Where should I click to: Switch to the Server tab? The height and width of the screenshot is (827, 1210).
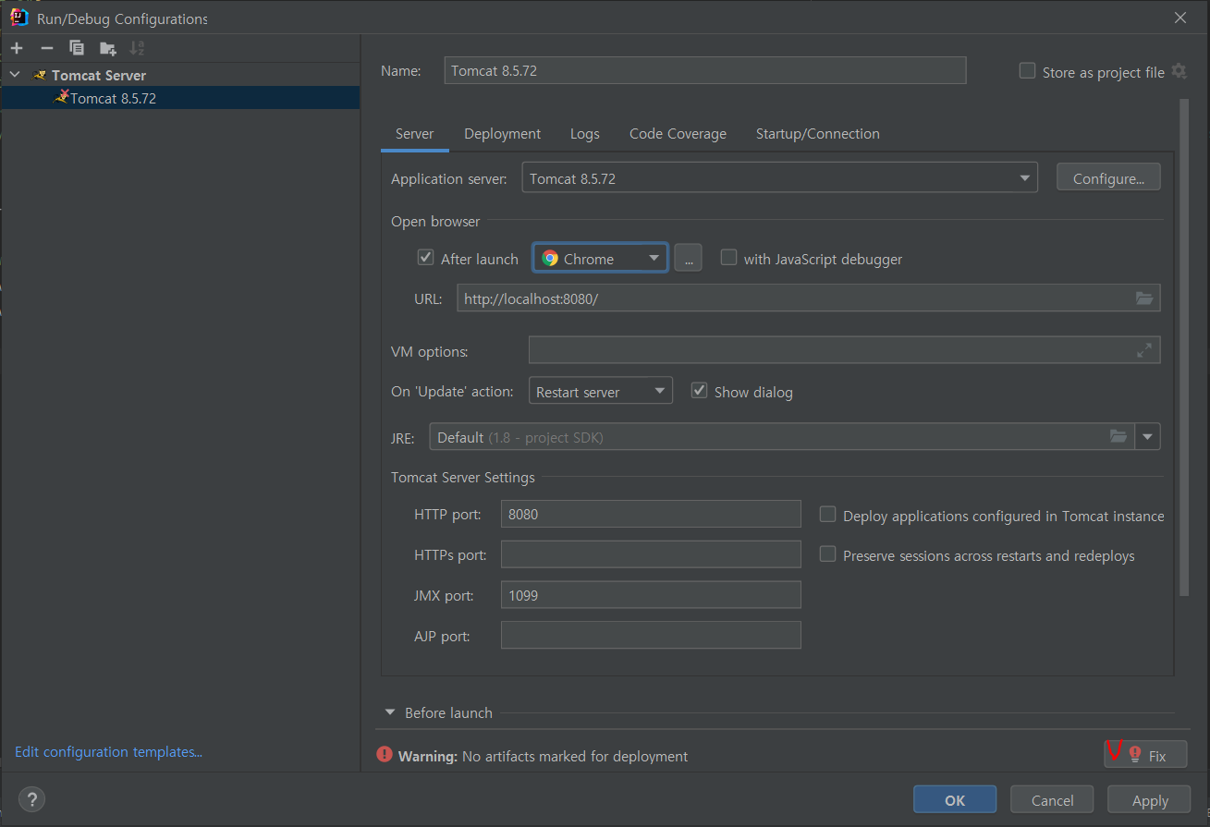click(414, 134)
